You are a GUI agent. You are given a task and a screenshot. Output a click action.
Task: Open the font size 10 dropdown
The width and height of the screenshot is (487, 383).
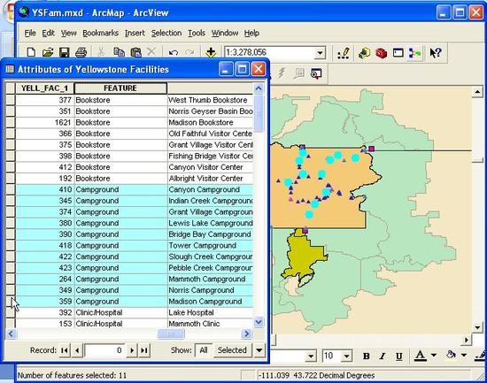click(347, 356)
